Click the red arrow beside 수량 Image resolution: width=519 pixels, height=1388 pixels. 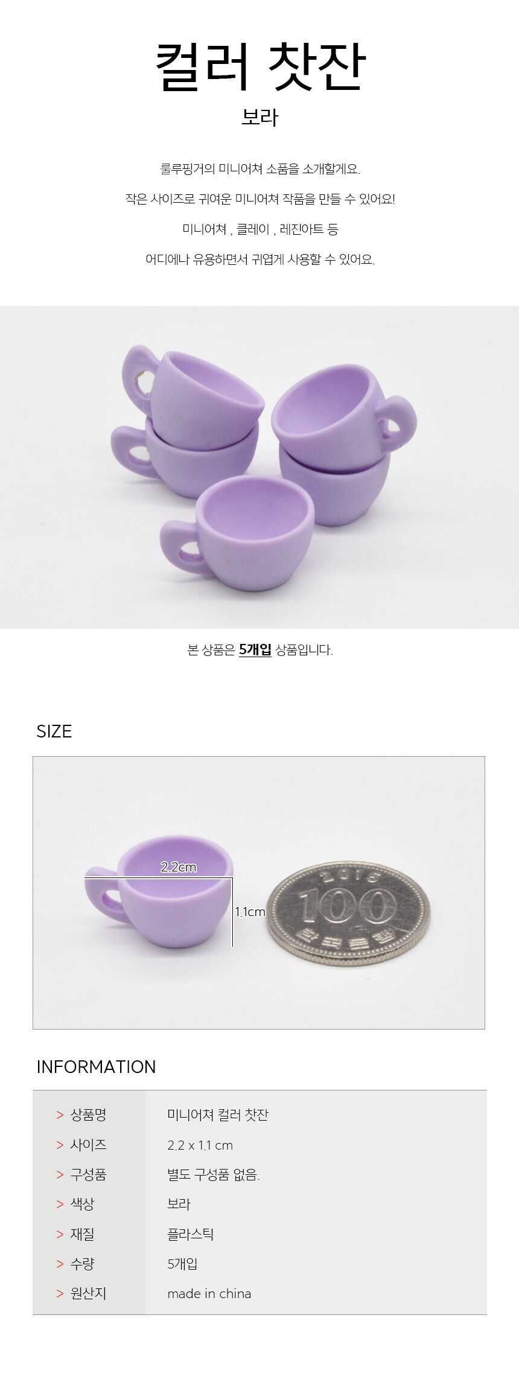[60, 1264]
